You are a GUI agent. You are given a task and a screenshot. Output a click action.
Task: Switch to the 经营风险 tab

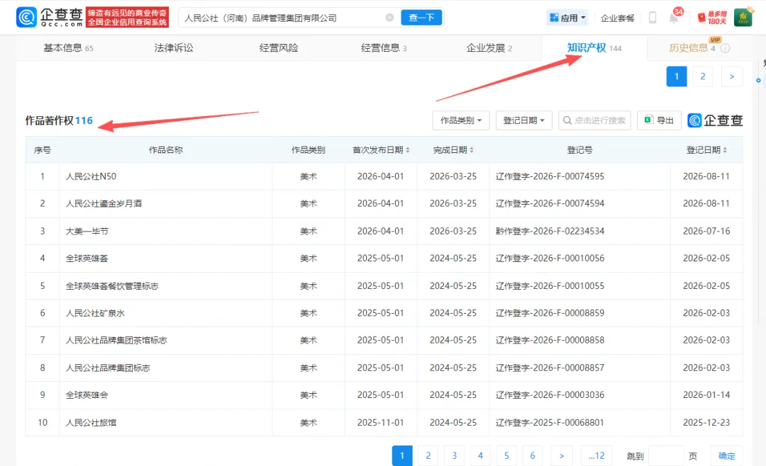[x=279, y=48]
